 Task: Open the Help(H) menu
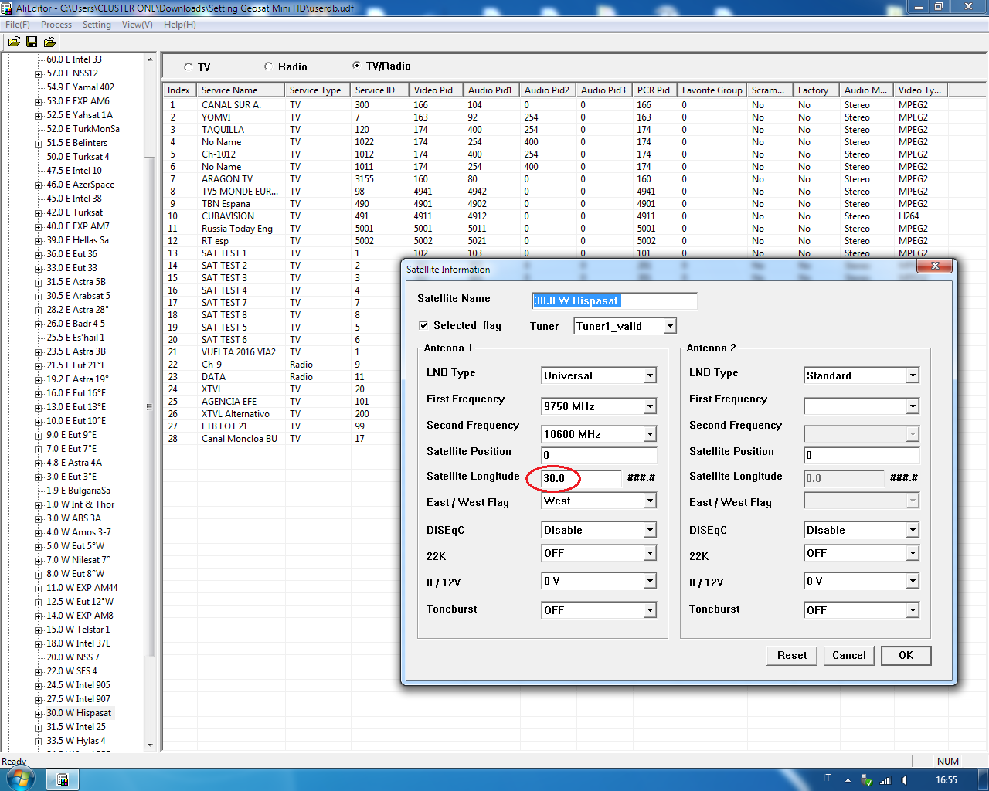(180, 25)
